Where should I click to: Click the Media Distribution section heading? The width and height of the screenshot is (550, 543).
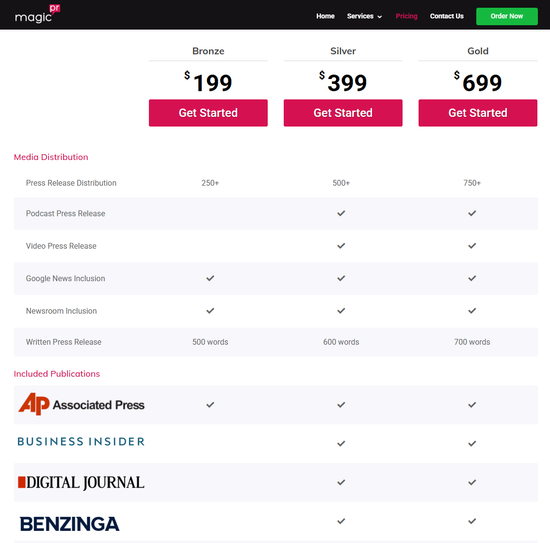(51, 157)
